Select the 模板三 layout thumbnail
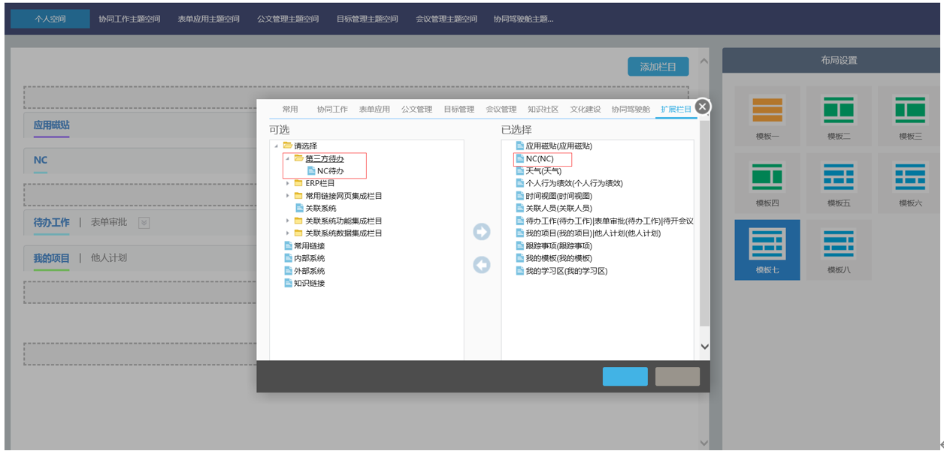The width and height of the screenshot is (944, 460). [x=909, y=116]
